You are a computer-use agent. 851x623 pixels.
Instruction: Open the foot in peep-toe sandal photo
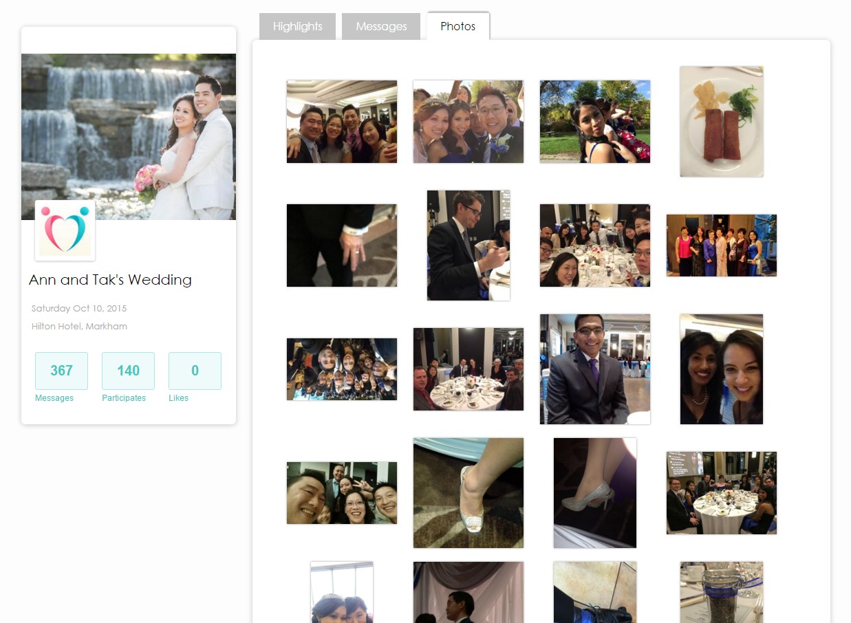point(468,493)
